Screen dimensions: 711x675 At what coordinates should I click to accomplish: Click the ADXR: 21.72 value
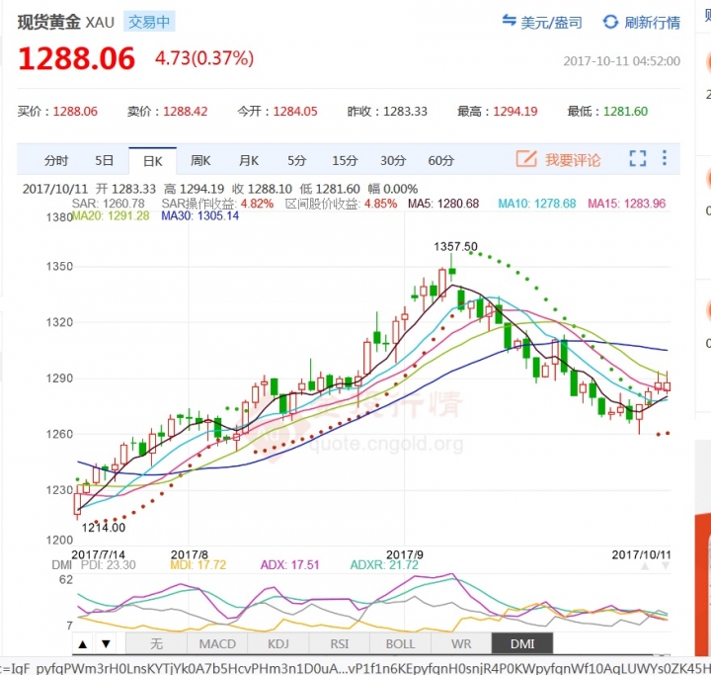click(384, 565)
